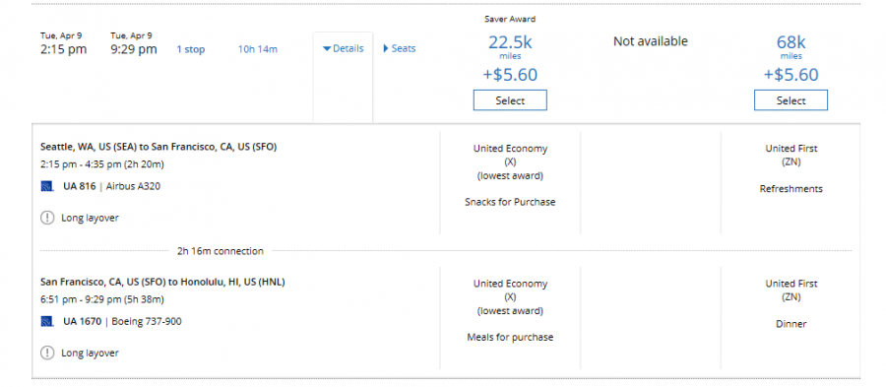Click the San Francisco to Honolulu segment heading

click(162, 282)
